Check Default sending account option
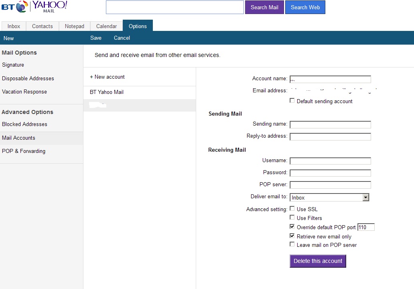The width and height of the screenshot is (414, 289). point(292,101)
